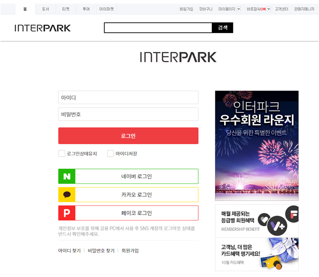Check the 로그인상태유지 checkbox
Image resolution: width=319 pixels, height=277 pixels.
[62, 153]
